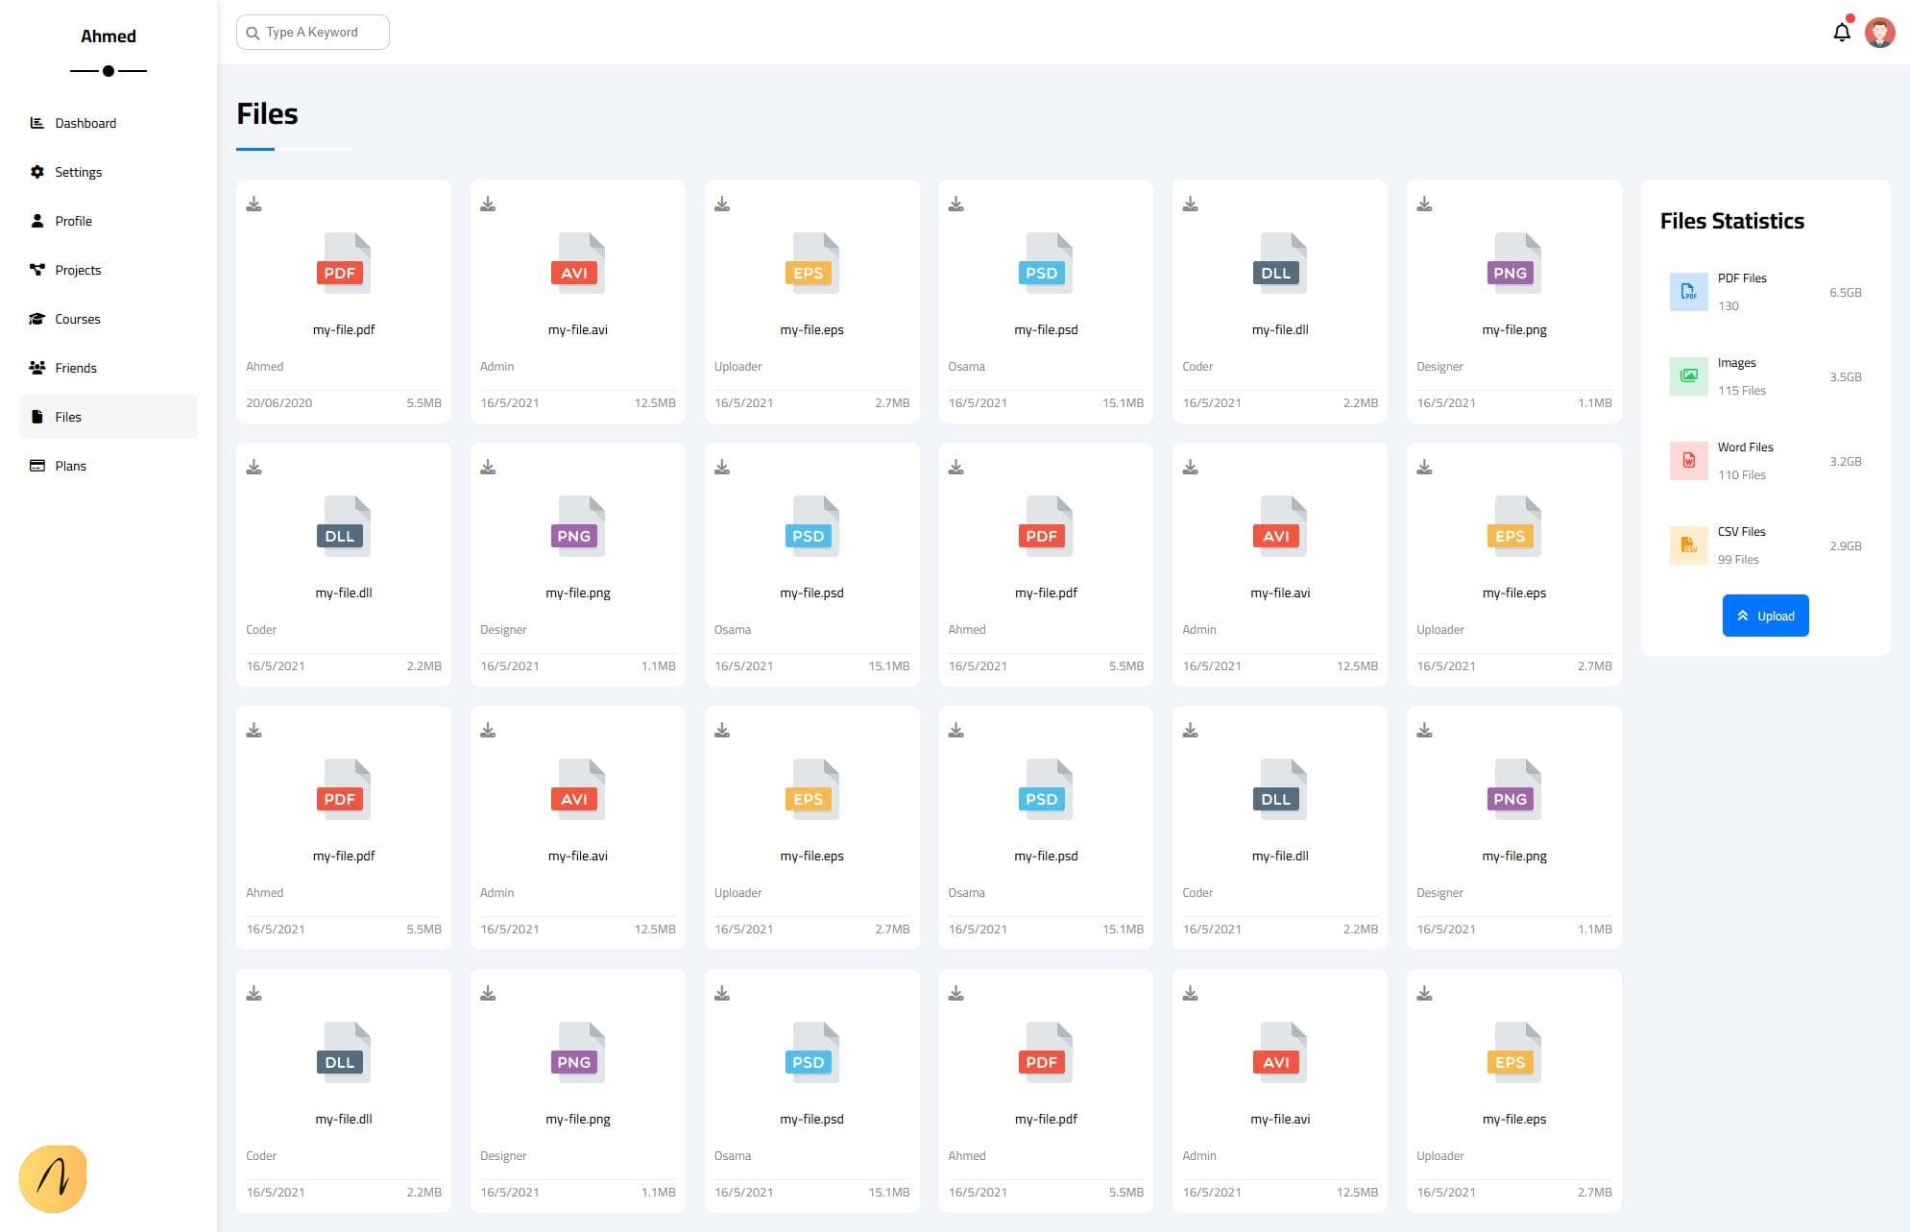Click the PDF Files statistics icon
Viewport: 1910px width, 1232px height.
(x=1688, y=292)
